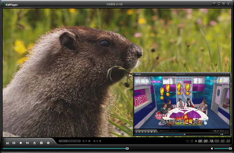
Task: Click the frame step arrow icon
Action: click(x=83, y=141)
